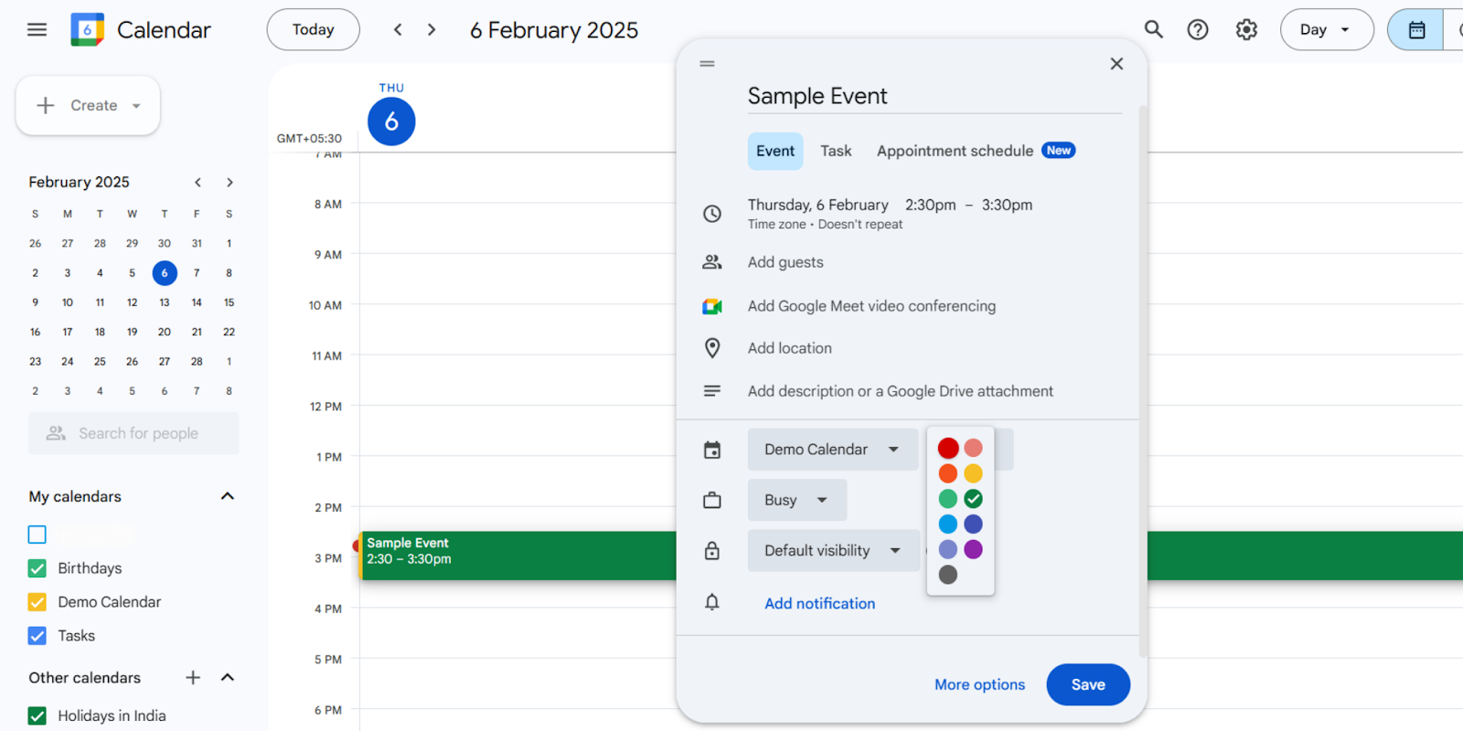This screenshot has height=731, width=1463.
Task: Click the location pin icon
Action: pos(712,348)
